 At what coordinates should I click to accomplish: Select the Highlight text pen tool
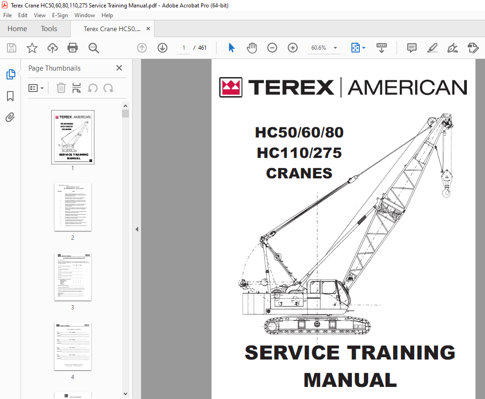click(x=432, y=48)
